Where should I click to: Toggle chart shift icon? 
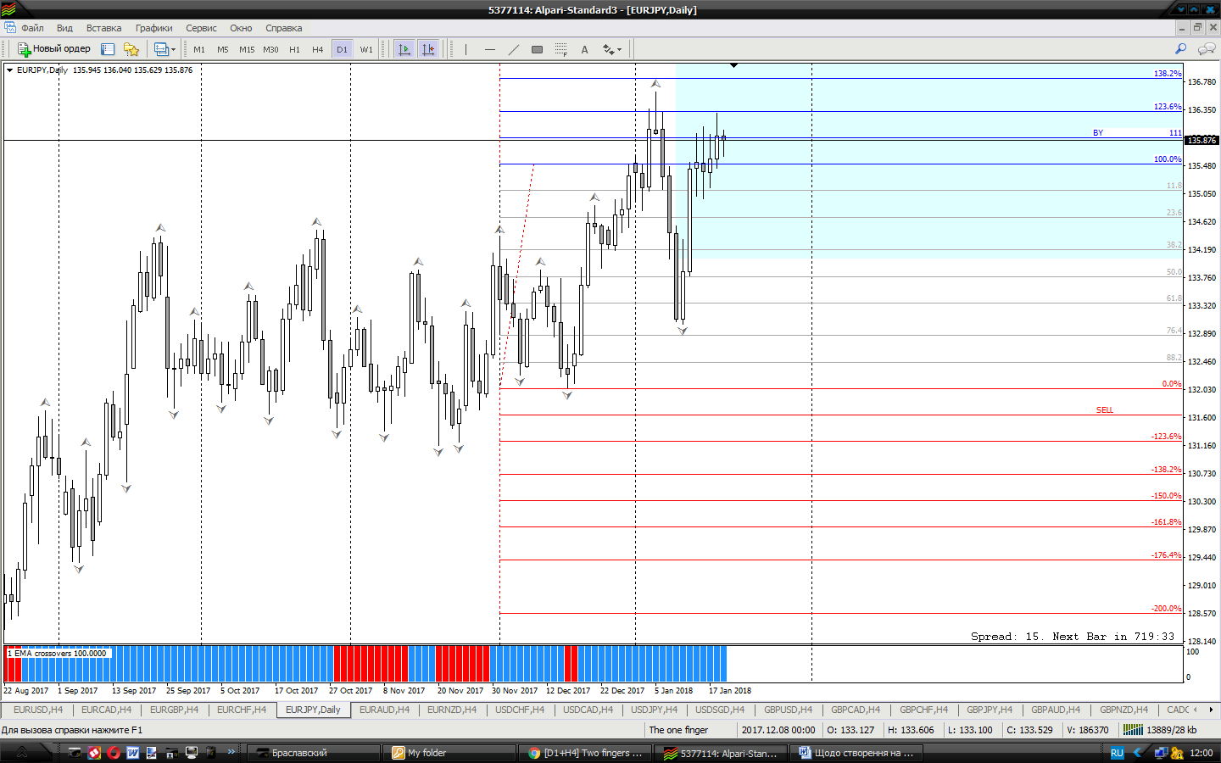(x=428, y=49)
